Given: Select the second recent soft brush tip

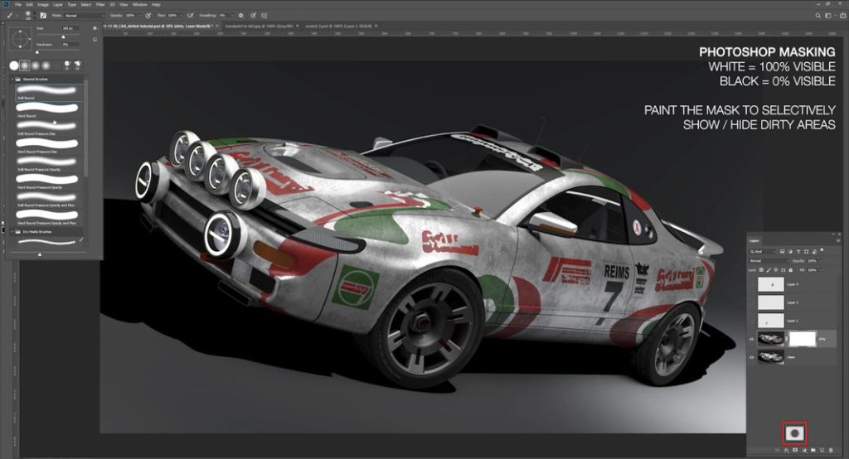Looking at the screenshot, I should pyautogui.click(x=24, y=65).
